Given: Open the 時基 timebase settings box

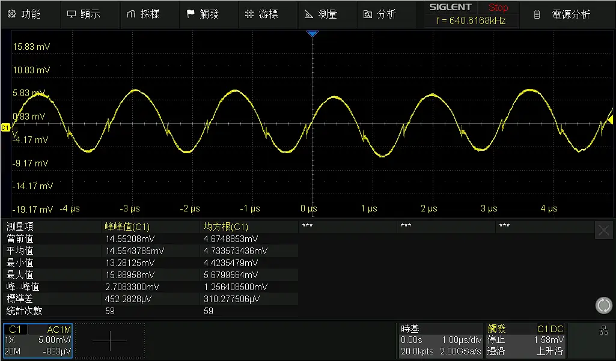Looking at the screenshot, I should point(441,341).
